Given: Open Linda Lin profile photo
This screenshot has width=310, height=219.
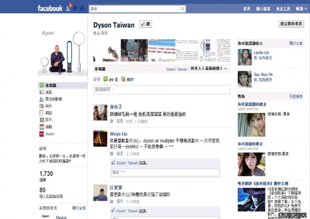Looking at the screenshot, I should (x=245, y=57).
